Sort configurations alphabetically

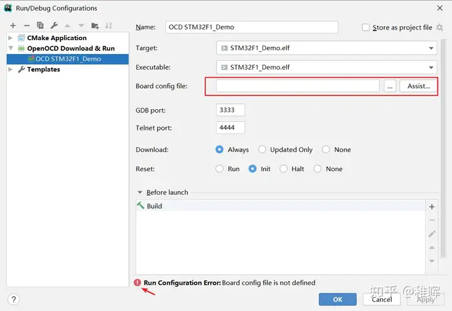click(109, 26)
